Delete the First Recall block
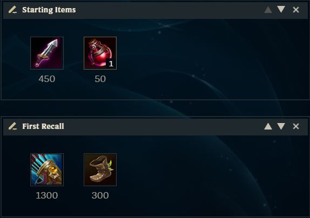 (296, 126)
